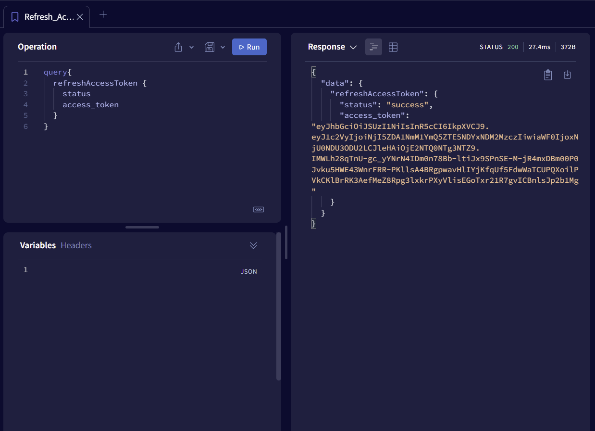
Task: Expand the Response dropdown menu
Action: (353, 47)
